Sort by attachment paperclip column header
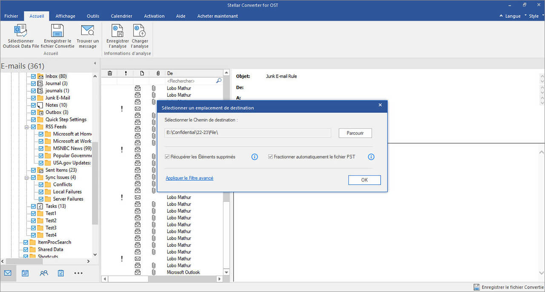The image size is (545, 292). (x=158, y=73)
